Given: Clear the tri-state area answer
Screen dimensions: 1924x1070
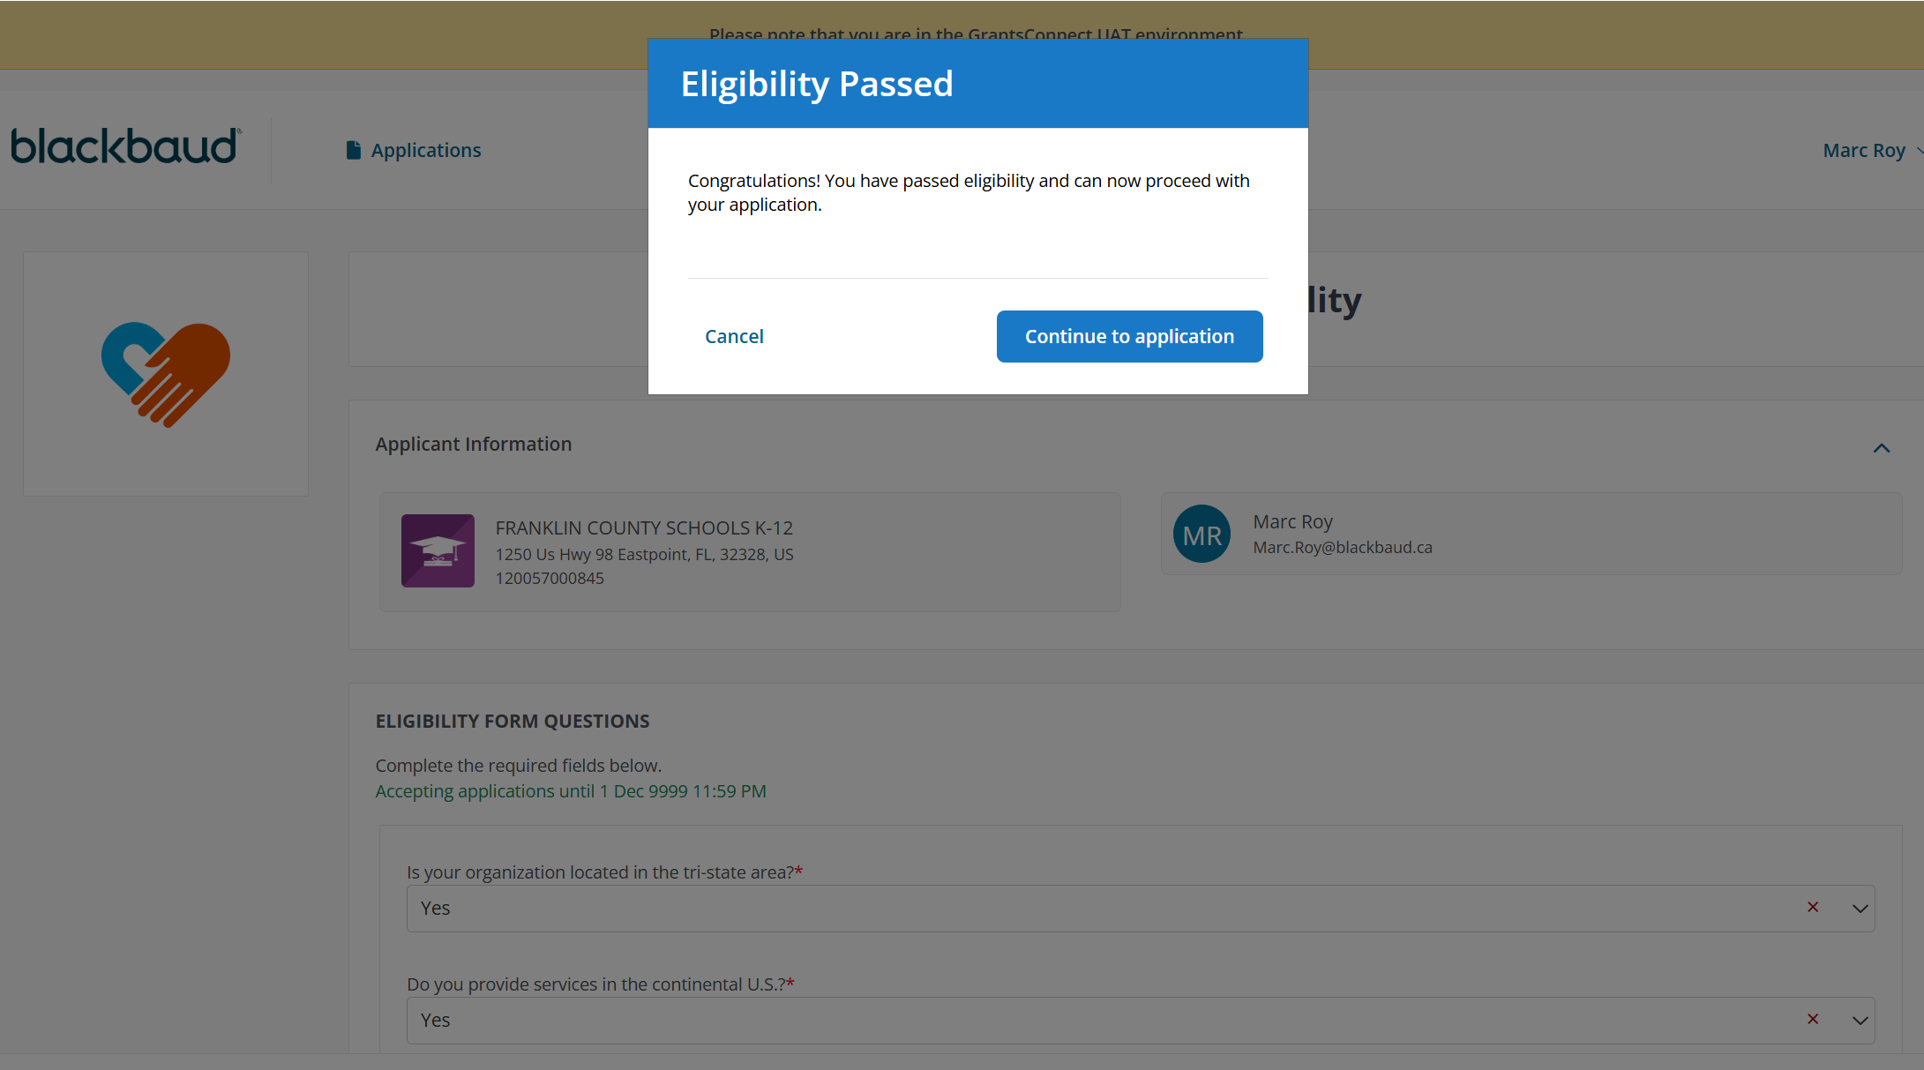Looking at the screenshot, I should (1813, 907).
